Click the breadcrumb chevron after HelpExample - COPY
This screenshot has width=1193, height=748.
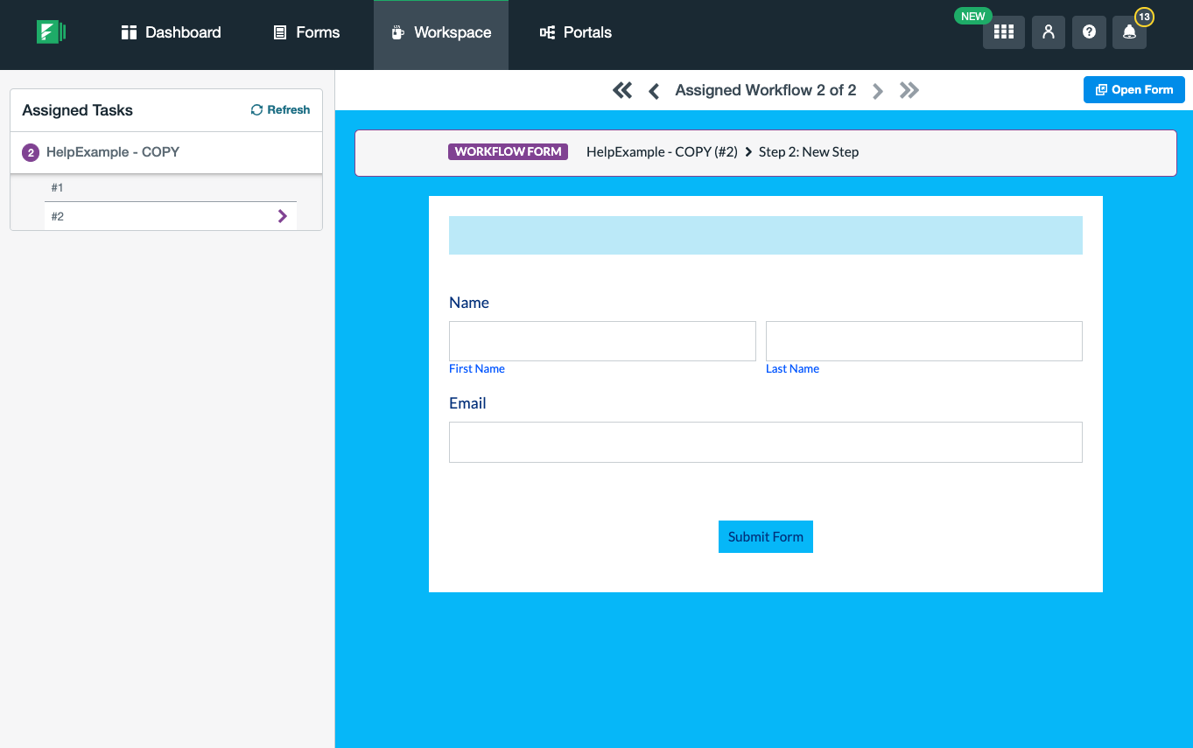pyautogui.click(x=748, y=151)
